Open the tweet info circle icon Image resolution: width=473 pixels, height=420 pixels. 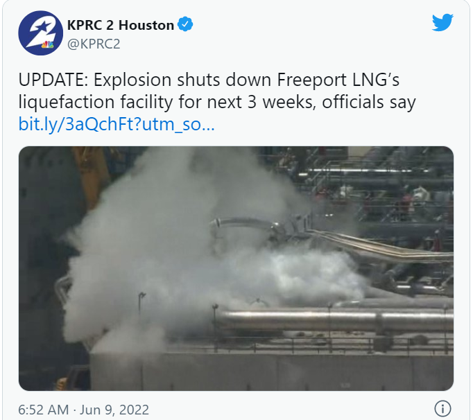click(442, 409)
